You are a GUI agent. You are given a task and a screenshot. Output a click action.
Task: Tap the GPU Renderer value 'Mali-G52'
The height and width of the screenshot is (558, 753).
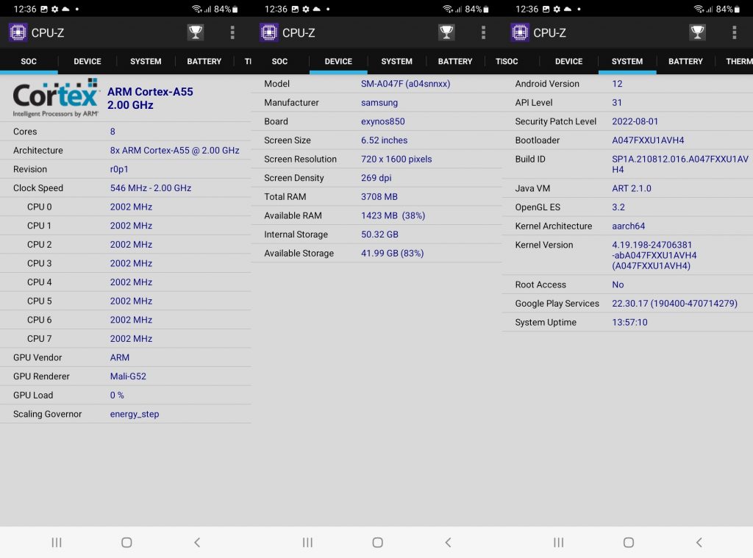(x=128, y=376)
